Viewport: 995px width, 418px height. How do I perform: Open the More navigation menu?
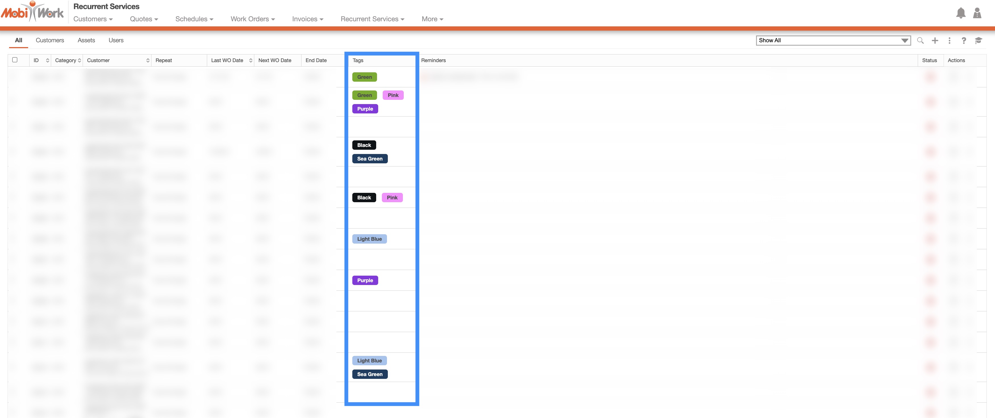pos(432,19)
